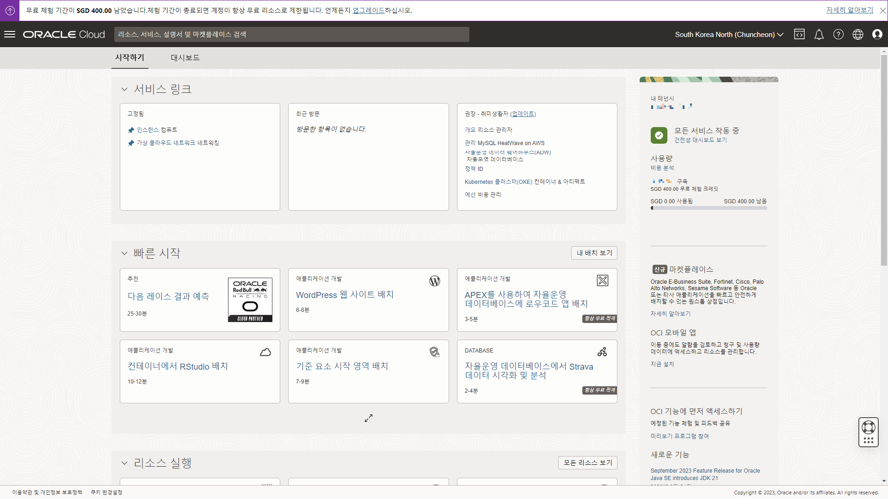Collapse the 리소스 실행 section
Viewport: 888px width, 499px height.
124,463
